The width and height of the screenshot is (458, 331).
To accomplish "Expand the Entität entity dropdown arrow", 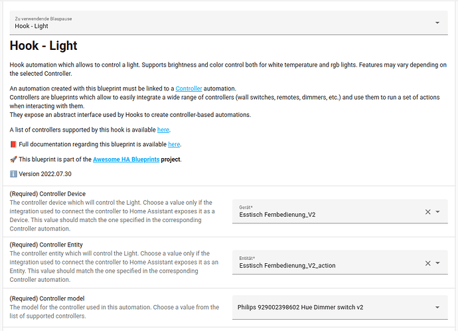I will click(438, 263).
